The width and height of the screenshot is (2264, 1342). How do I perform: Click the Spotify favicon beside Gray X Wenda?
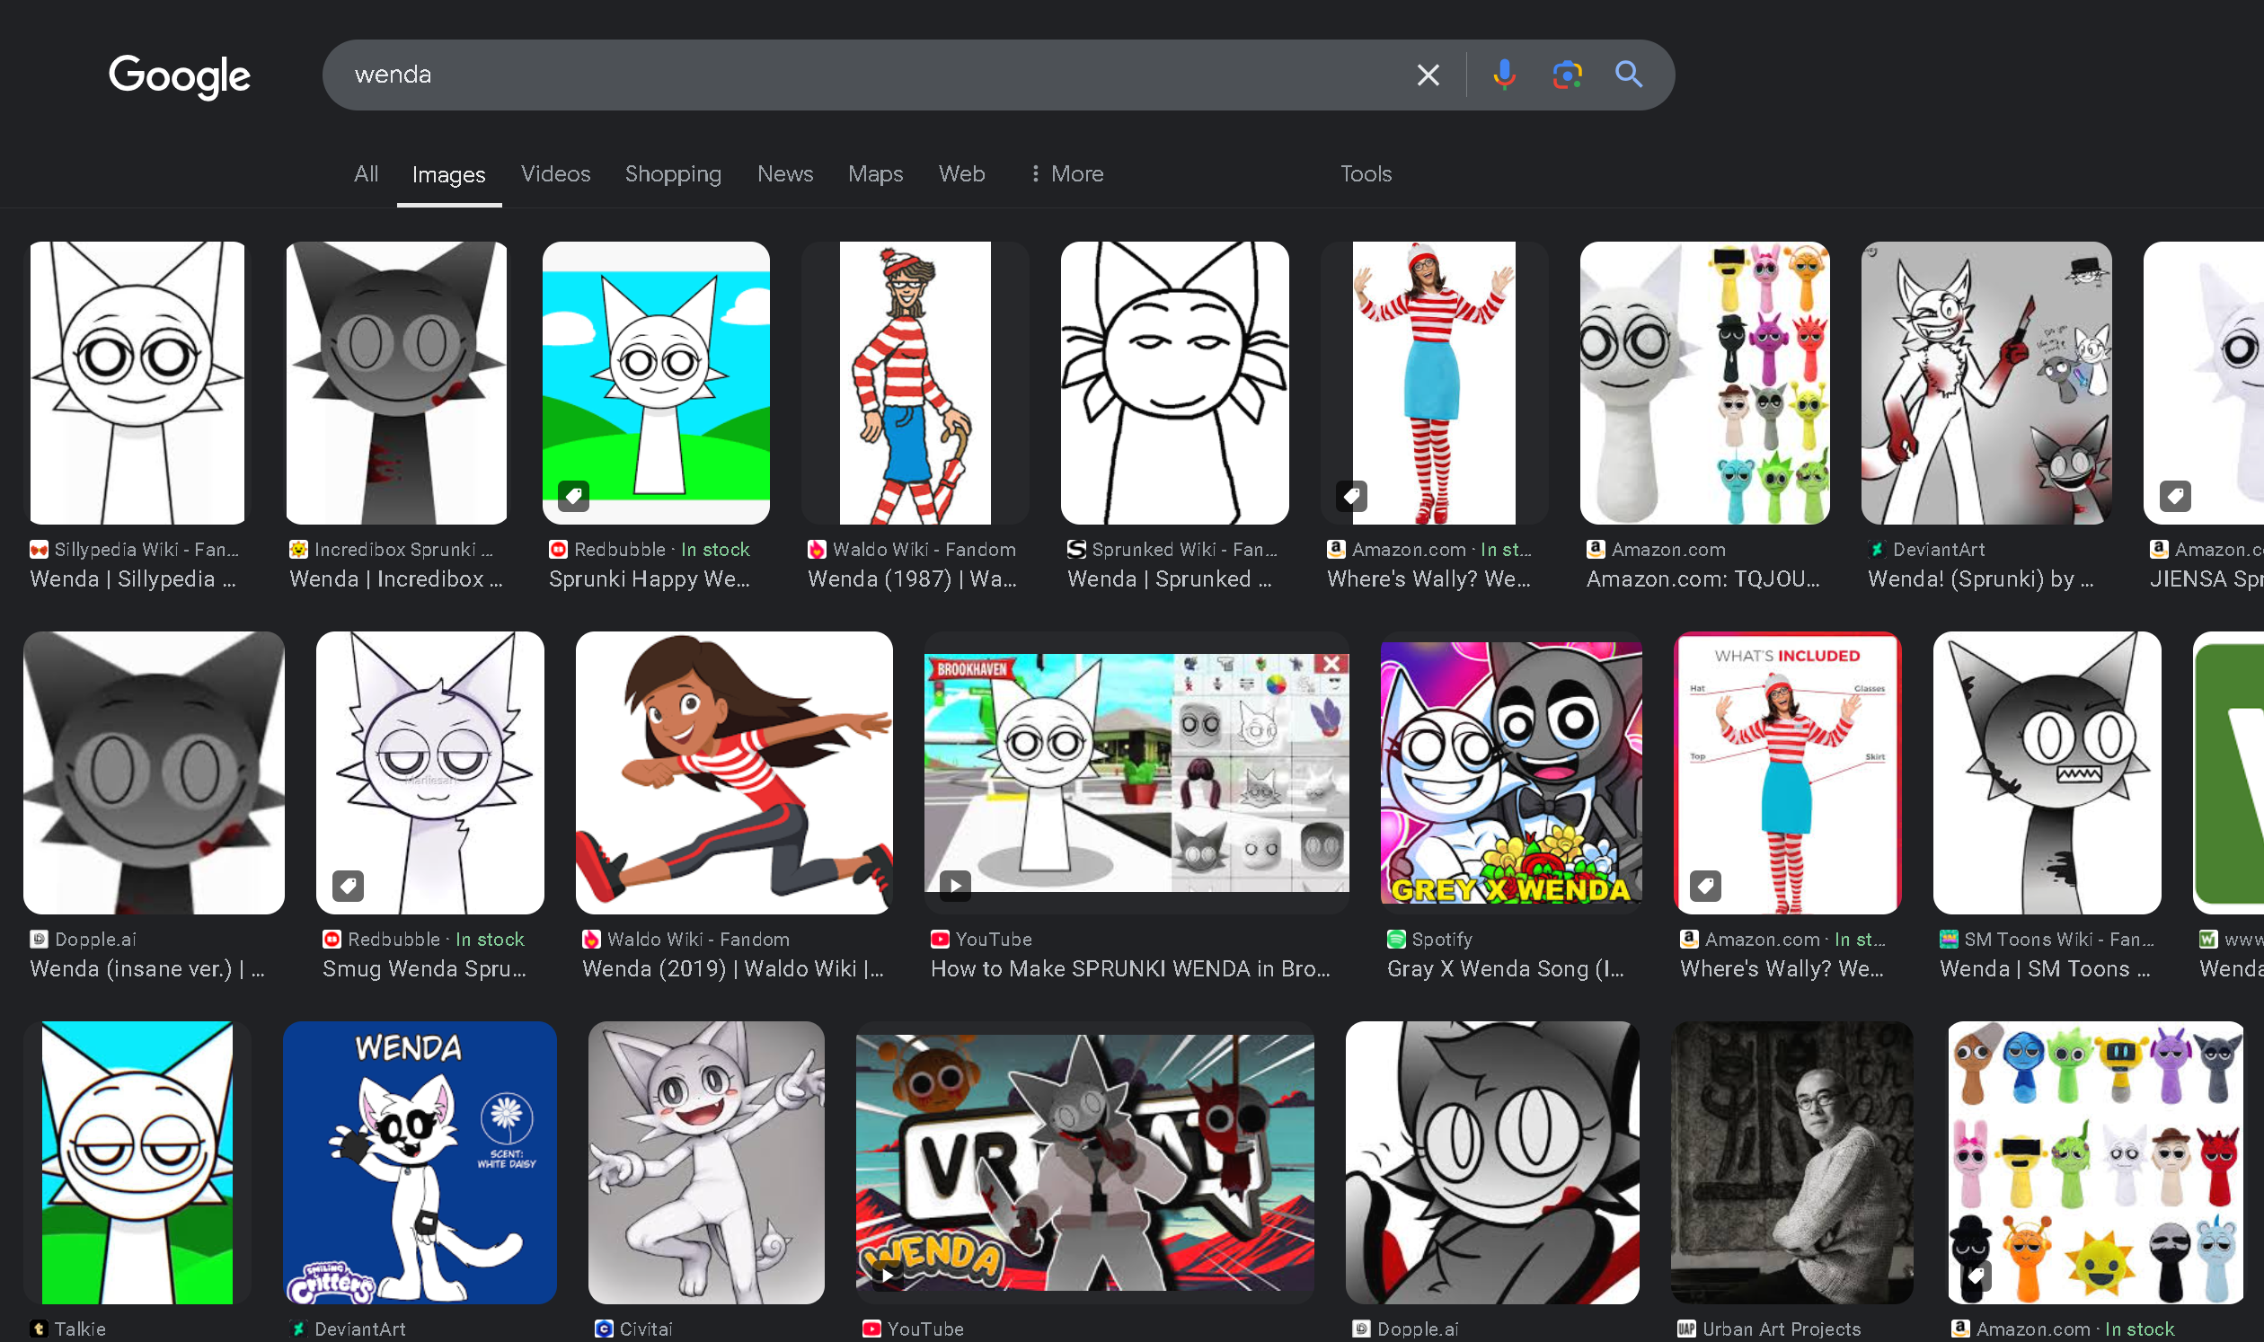click(1395, 939)
